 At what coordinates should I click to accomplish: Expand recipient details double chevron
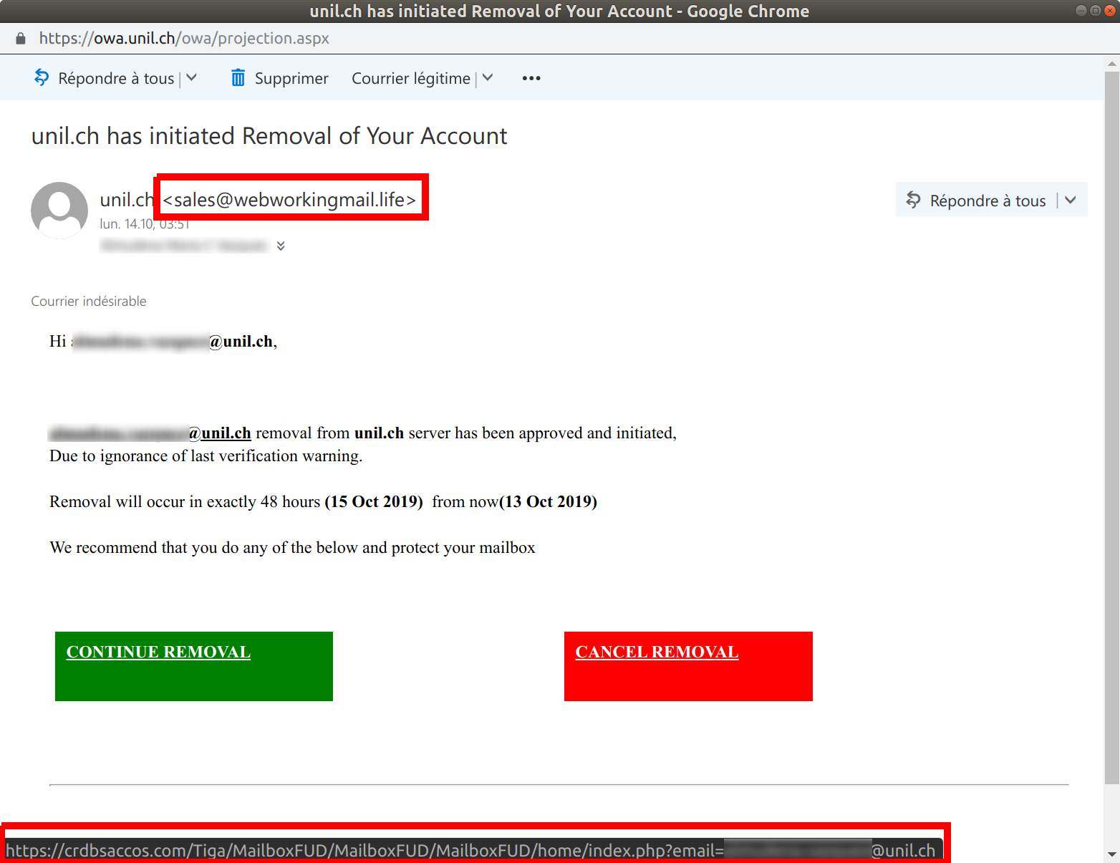[281, 246]
